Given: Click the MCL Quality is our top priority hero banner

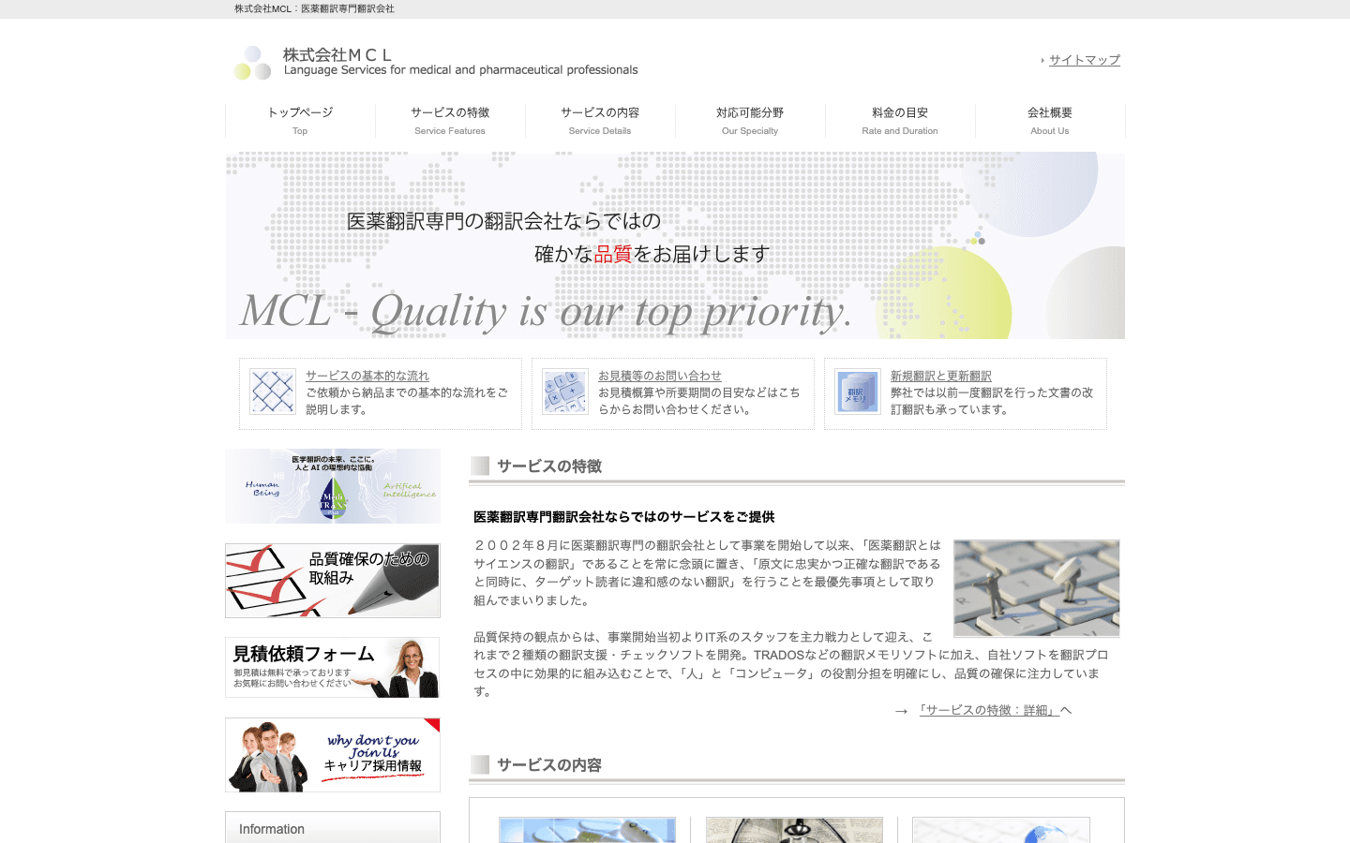Looking at the screenshot, I should 675,245.
